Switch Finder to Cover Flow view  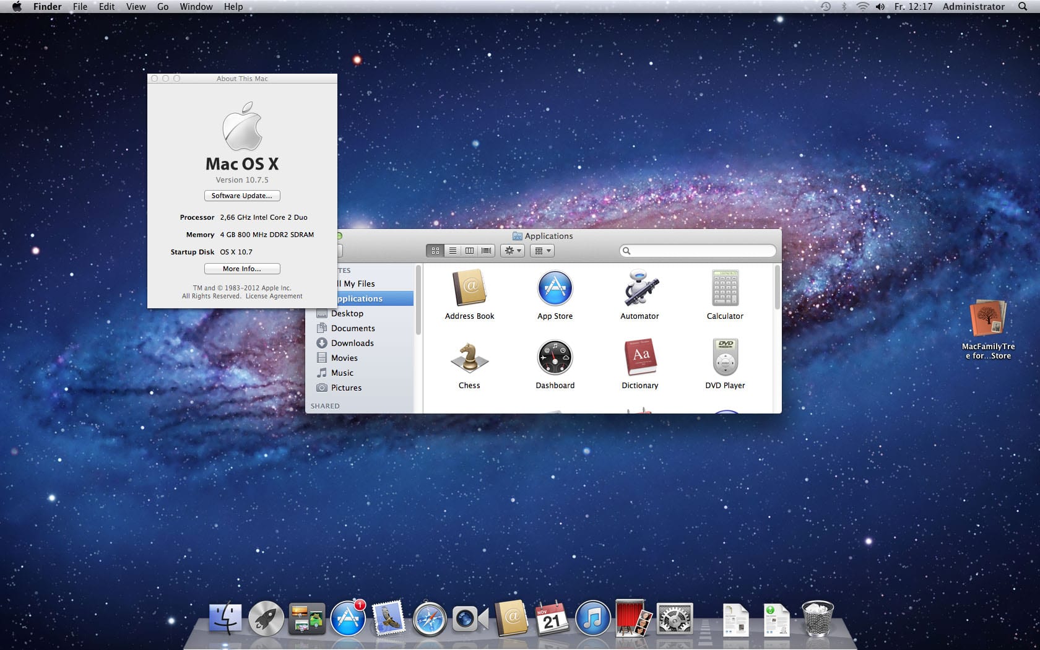487,251
